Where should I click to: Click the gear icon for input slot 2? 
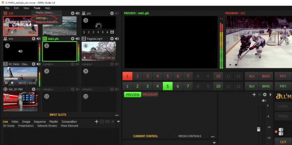click(73, 13)
